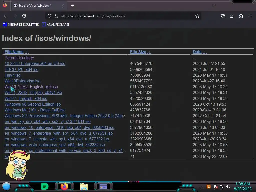Download en_windows_7_enterprise_with_sp1 iso
This screenshot has width=256, height=192.
59,133
